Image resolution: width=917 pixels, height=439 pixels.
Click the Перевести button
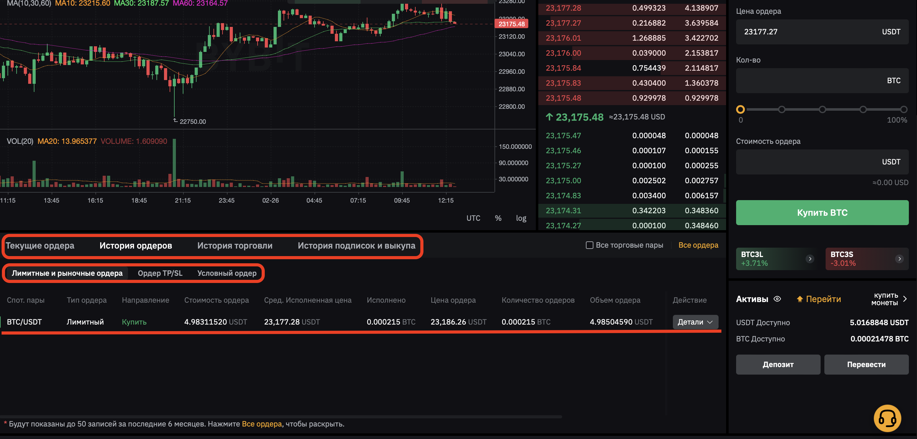(866, 364)
